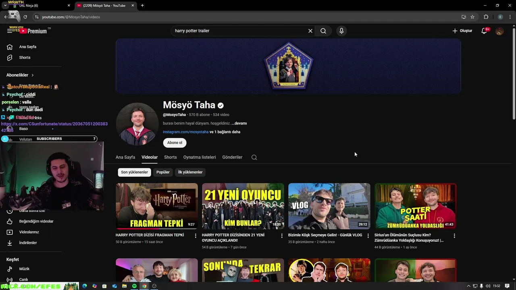The image size is (516, 290).
Task: Open the instagram.com/mosyotaha link
Action: coord(185,132)
